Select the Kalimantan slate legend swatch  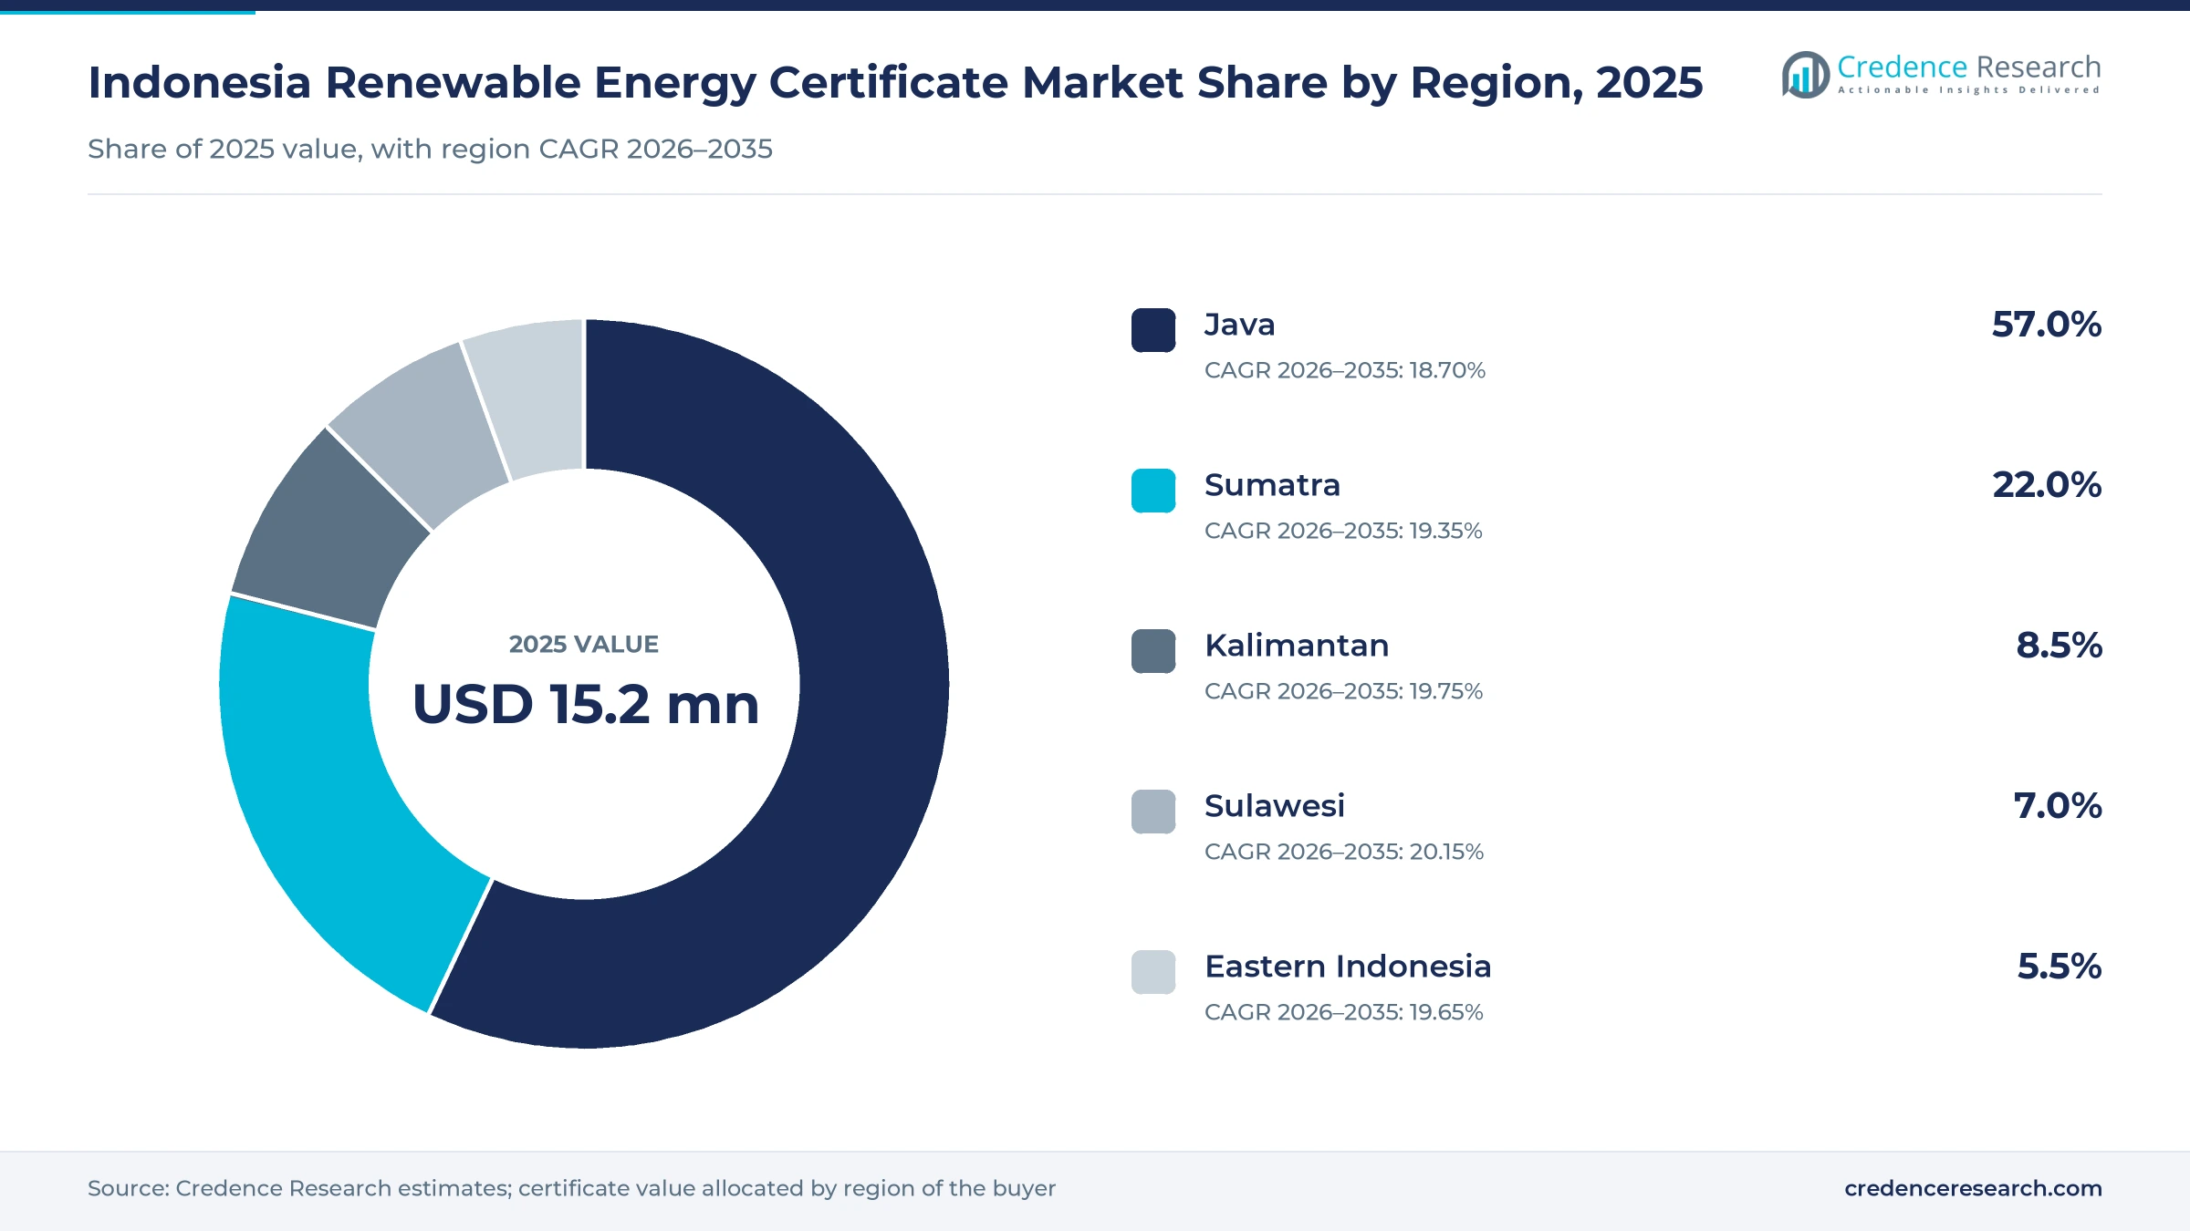(1153, 651)
